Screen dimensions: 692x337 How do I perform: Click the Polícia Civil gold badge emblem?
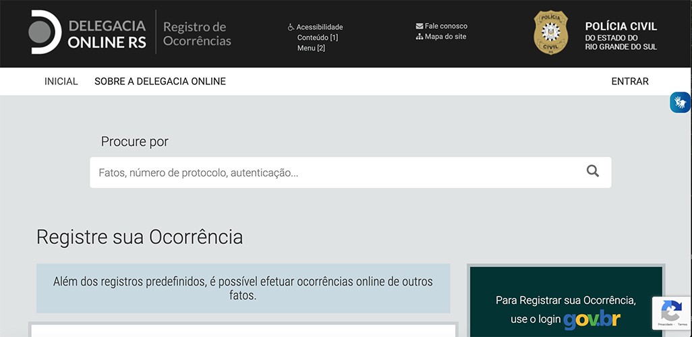(550, 33)
